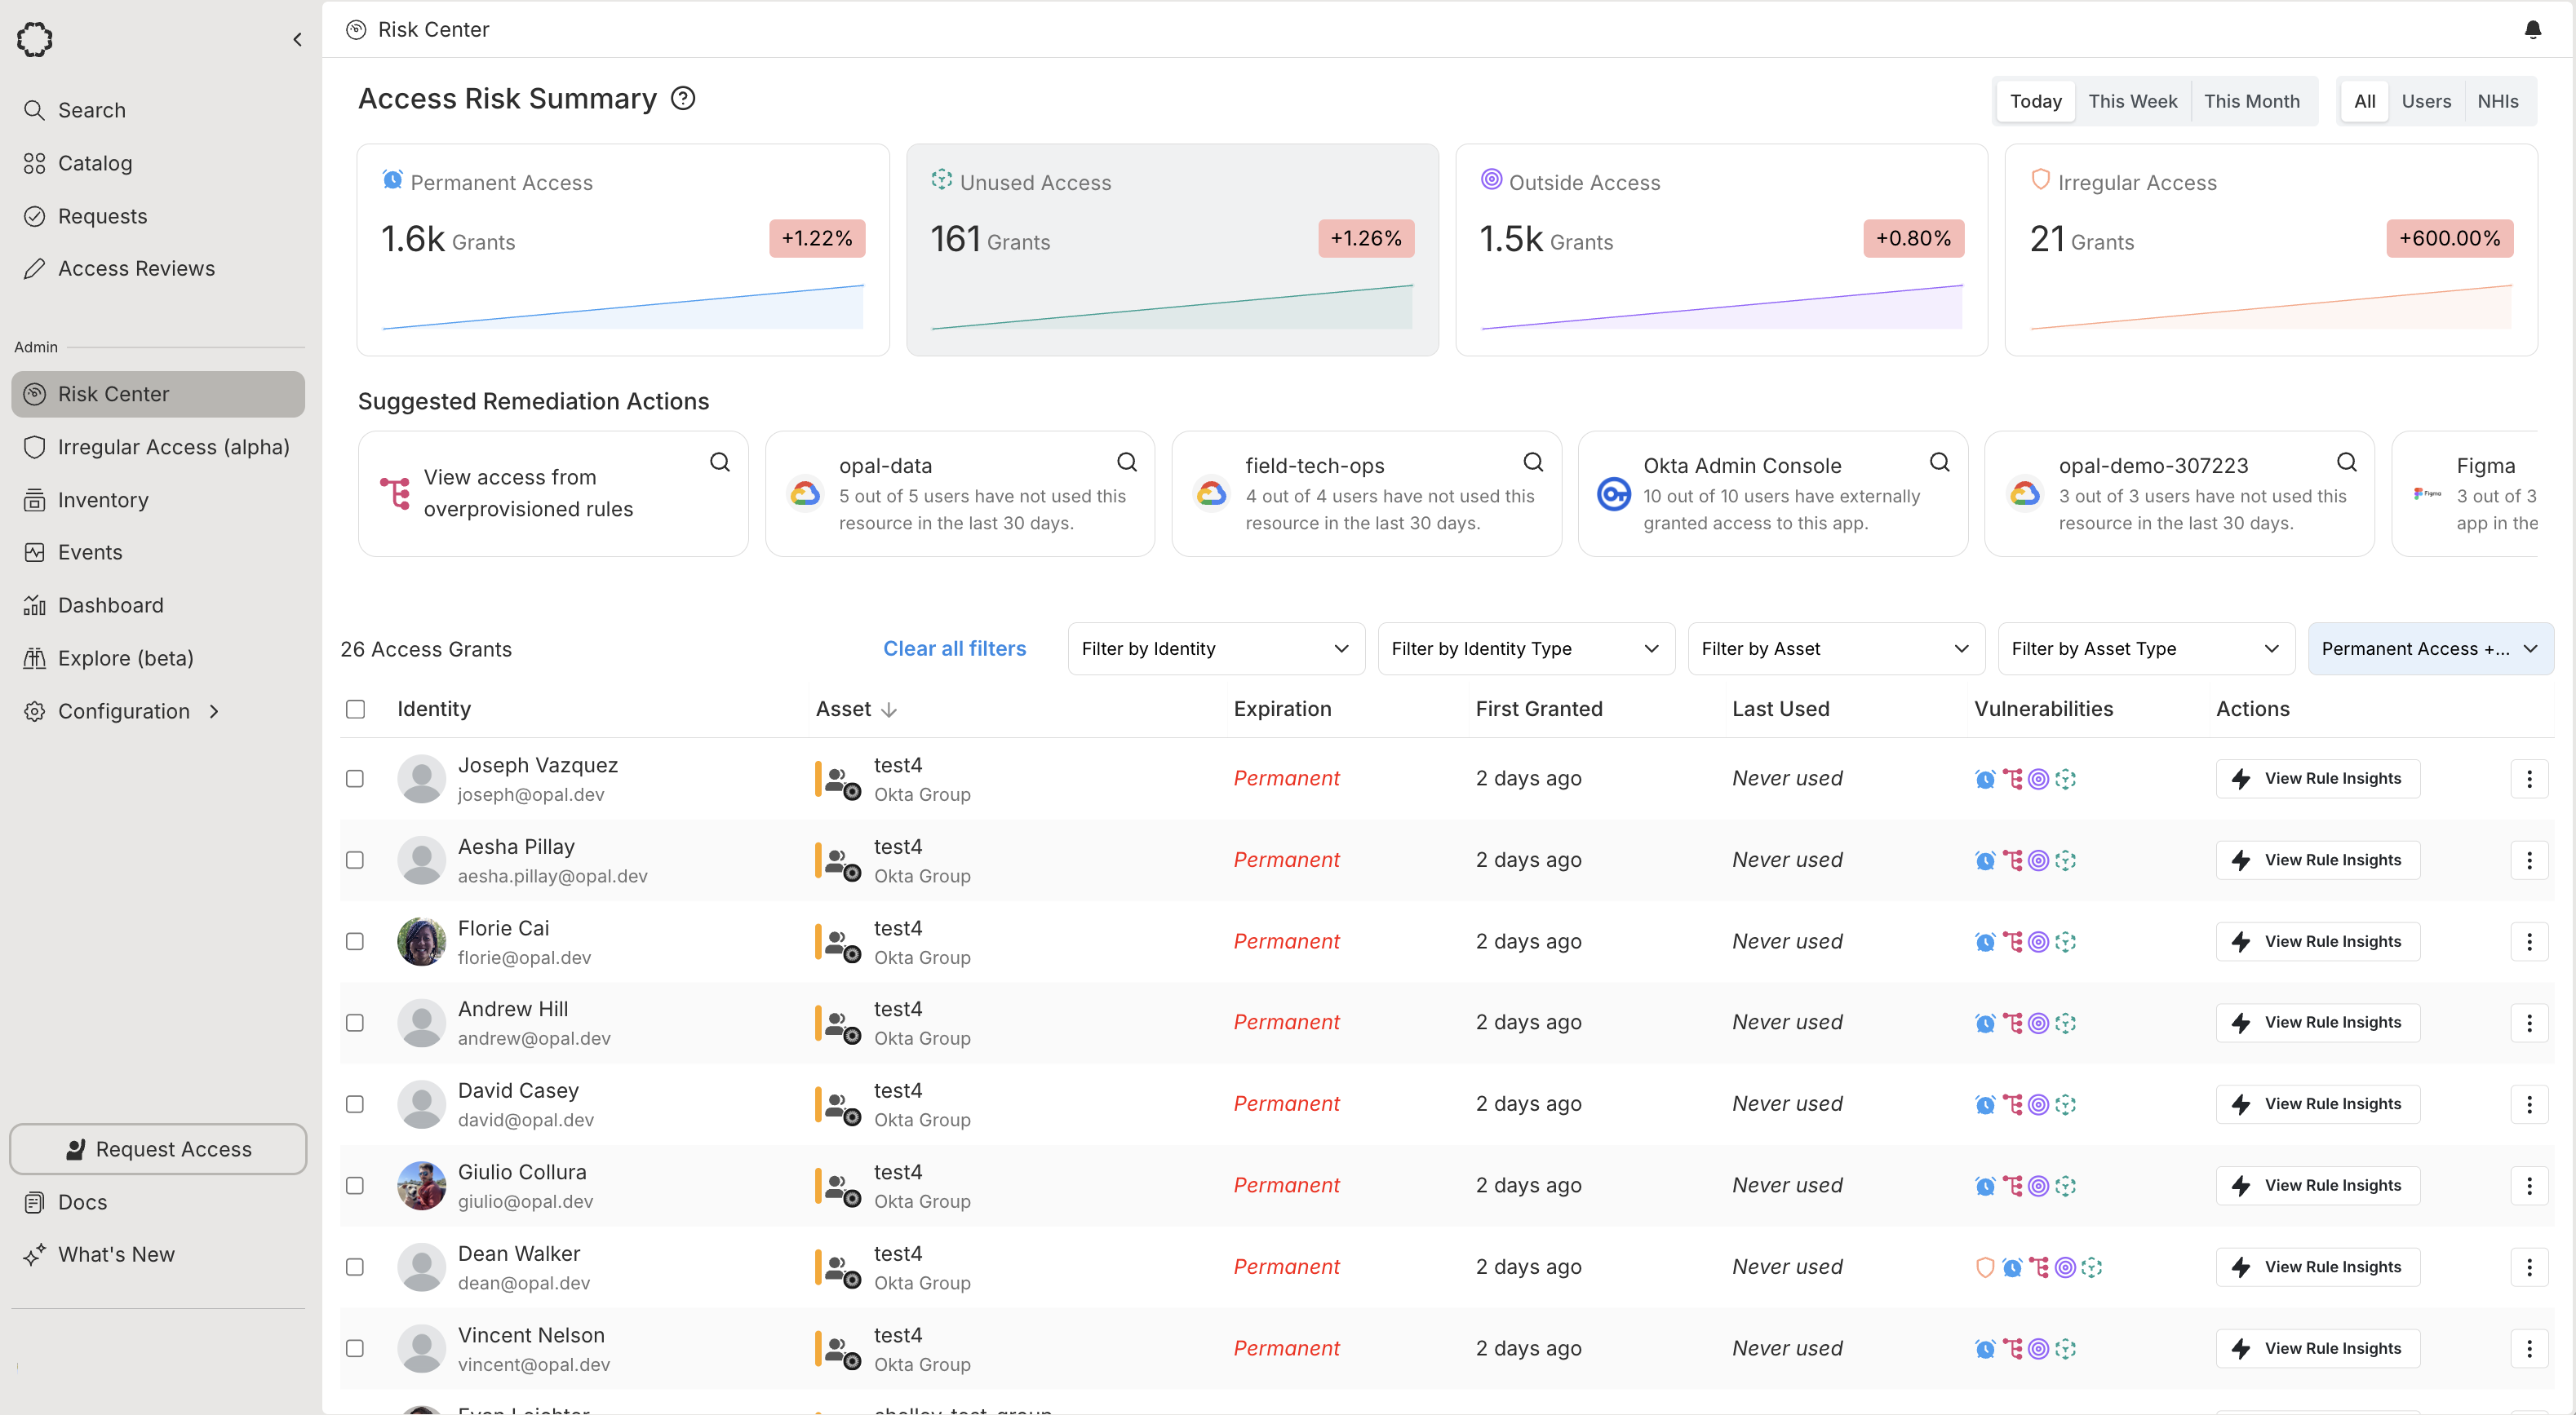This screenshot has width=2576, height=1415.
Task: Click the Clear all filters link
Action: pyautogui.click(x=954, y=648)
